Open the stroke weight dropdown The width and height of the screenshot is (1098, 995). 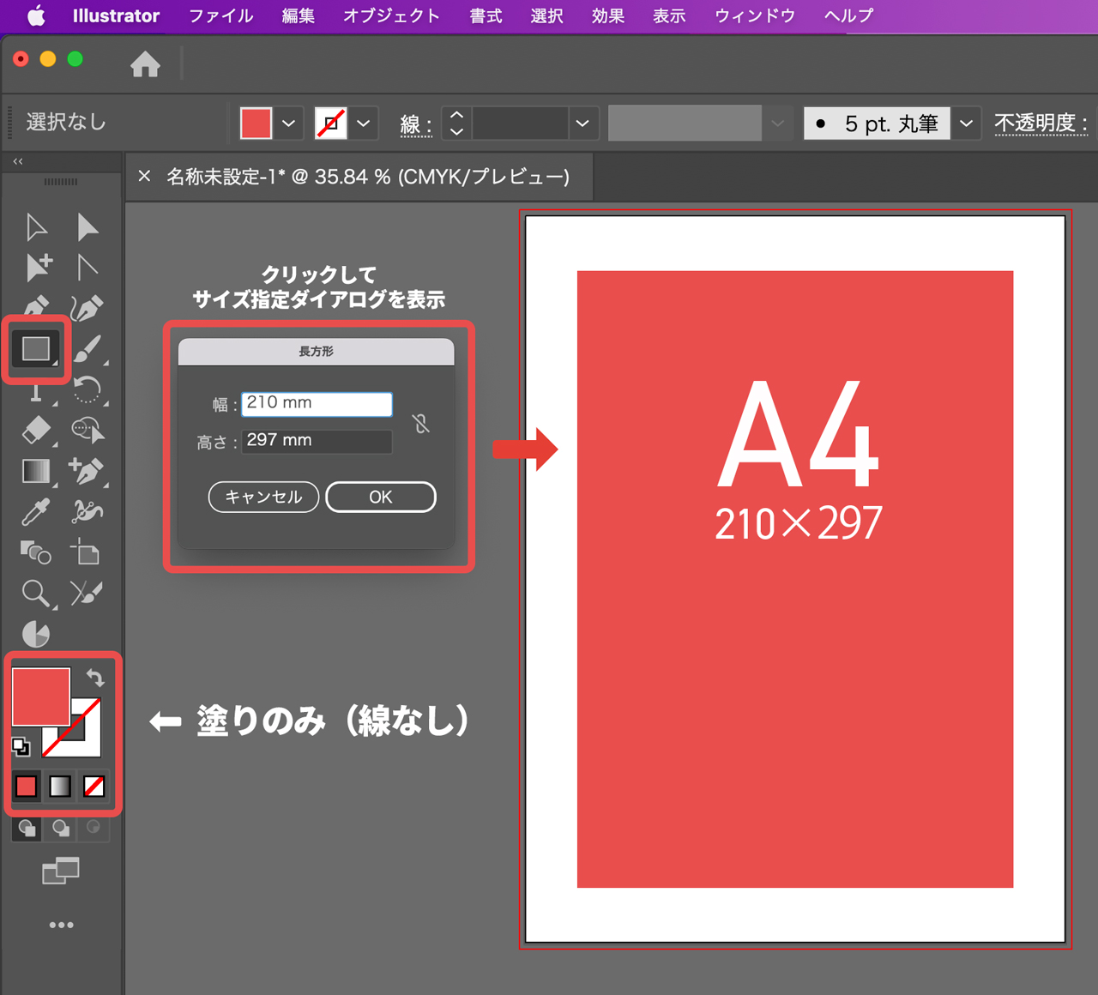(582, 123)
